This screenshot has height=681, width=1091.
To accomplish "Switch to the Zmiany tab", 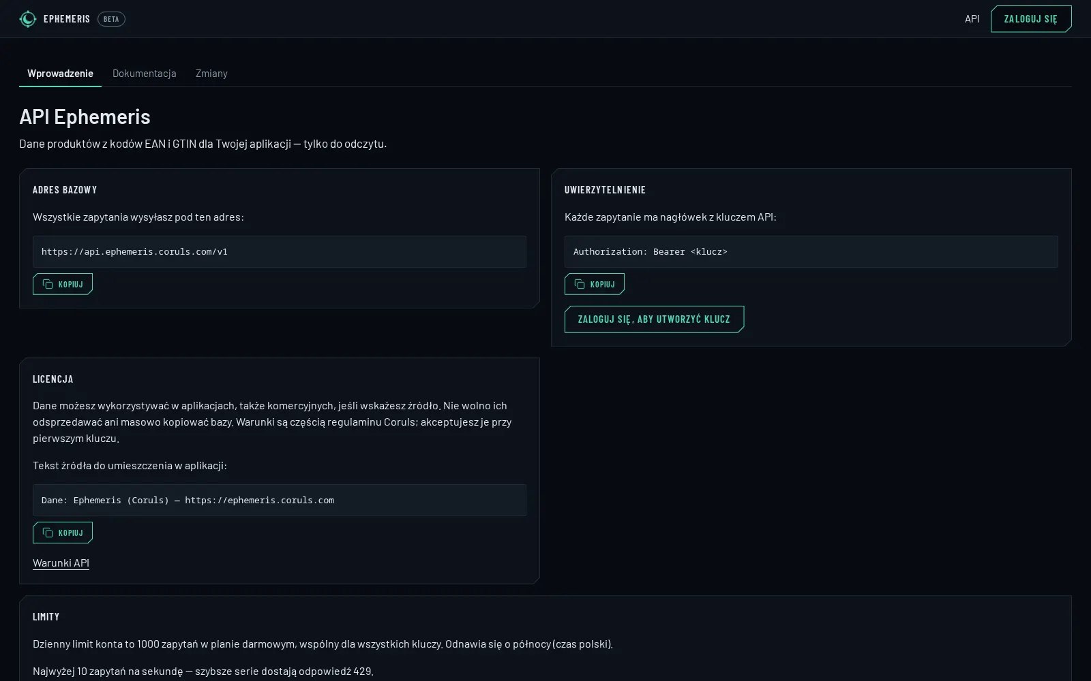I will [x=211, y=73].
